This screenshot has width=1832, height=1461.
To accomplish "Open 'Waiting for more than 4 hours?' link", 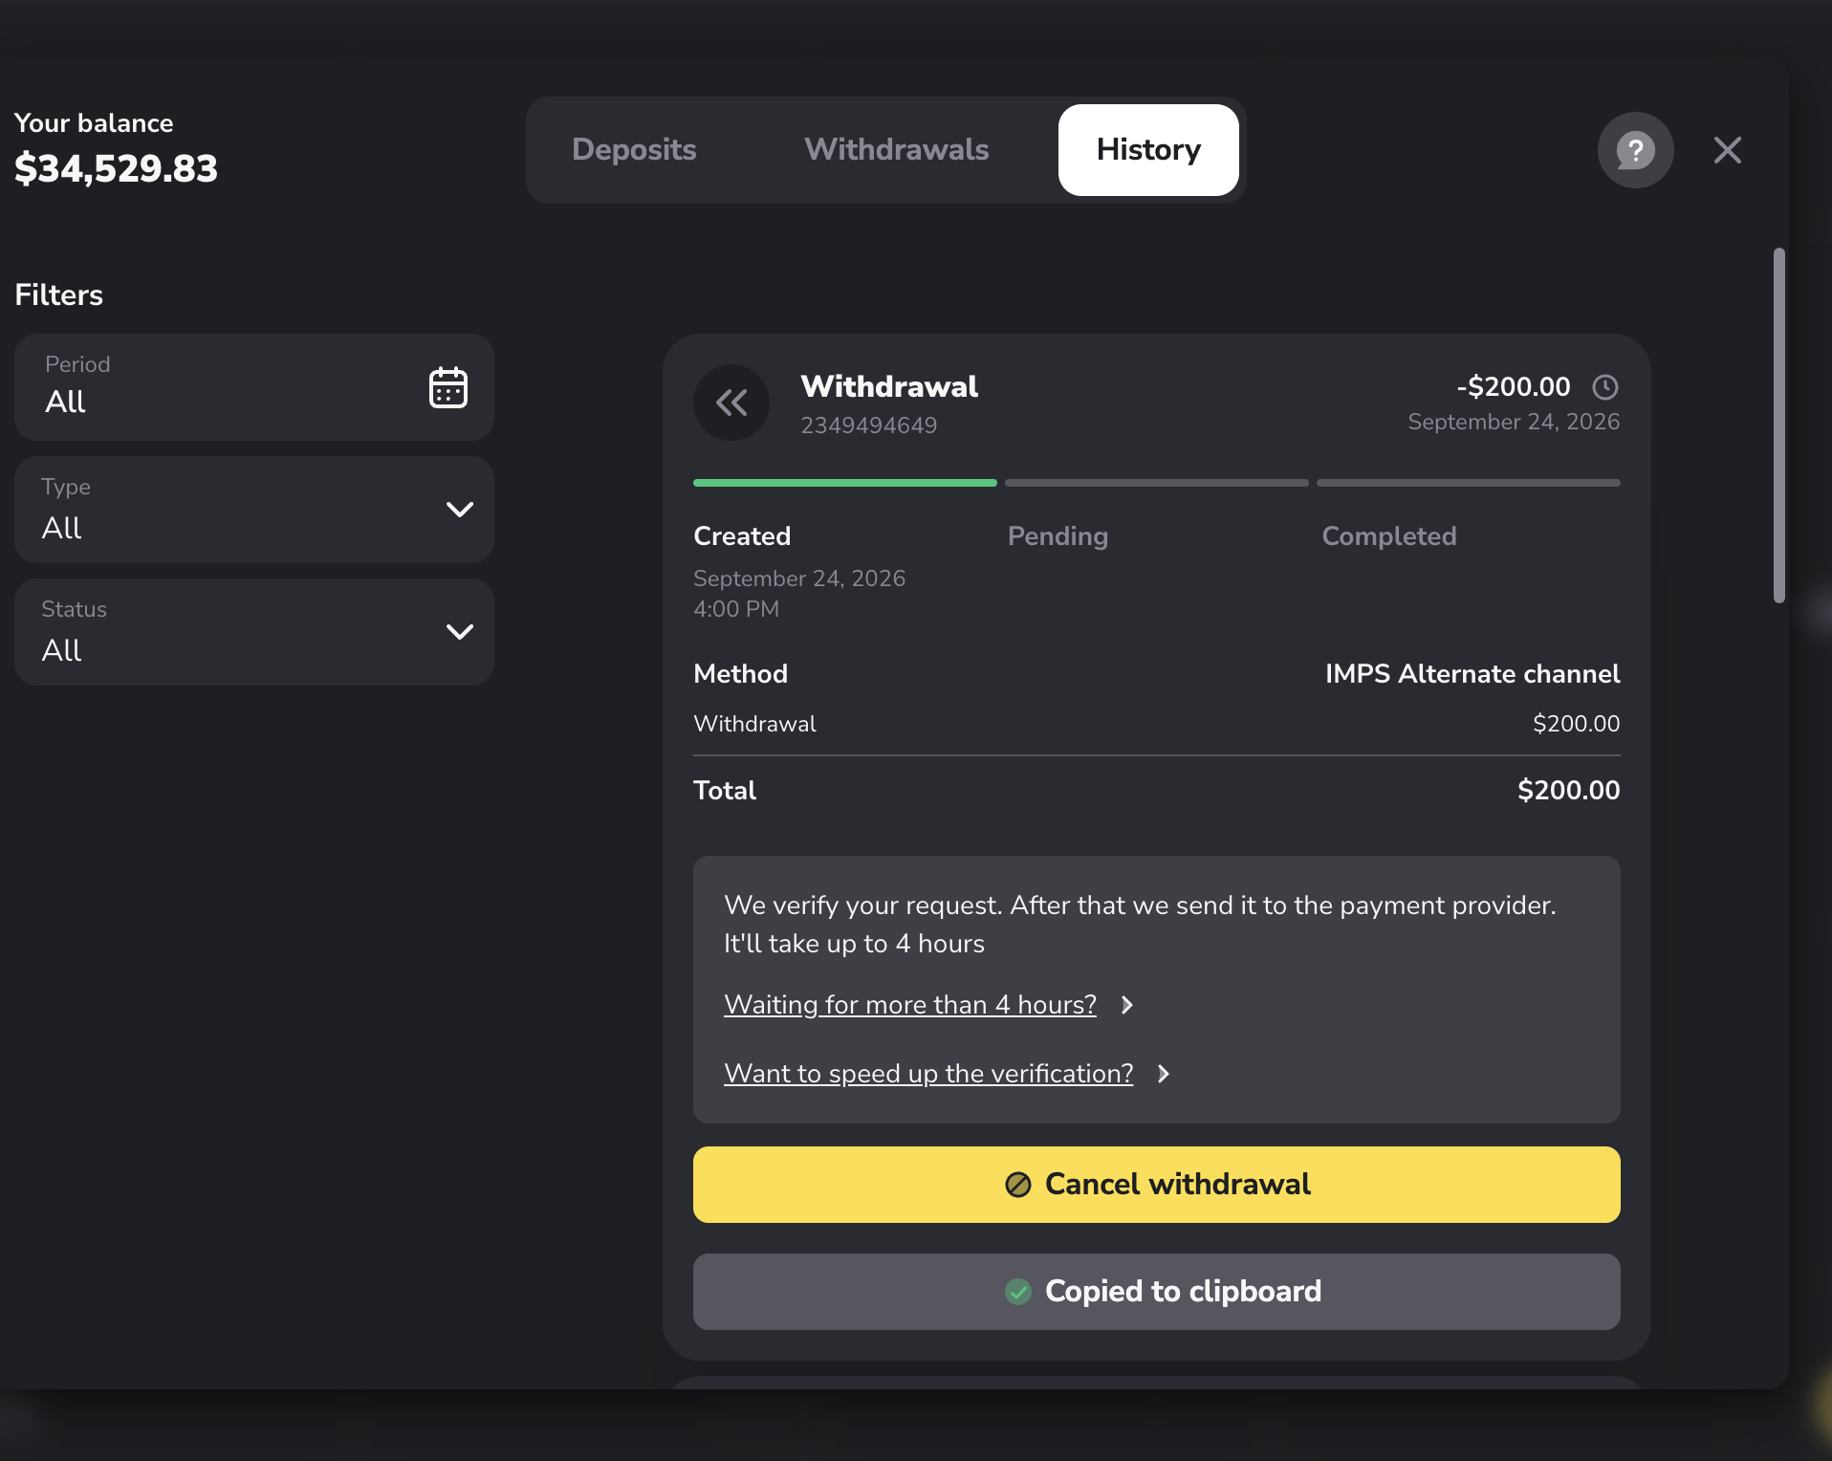I will pyautogui.click(x=910, y=1005).
